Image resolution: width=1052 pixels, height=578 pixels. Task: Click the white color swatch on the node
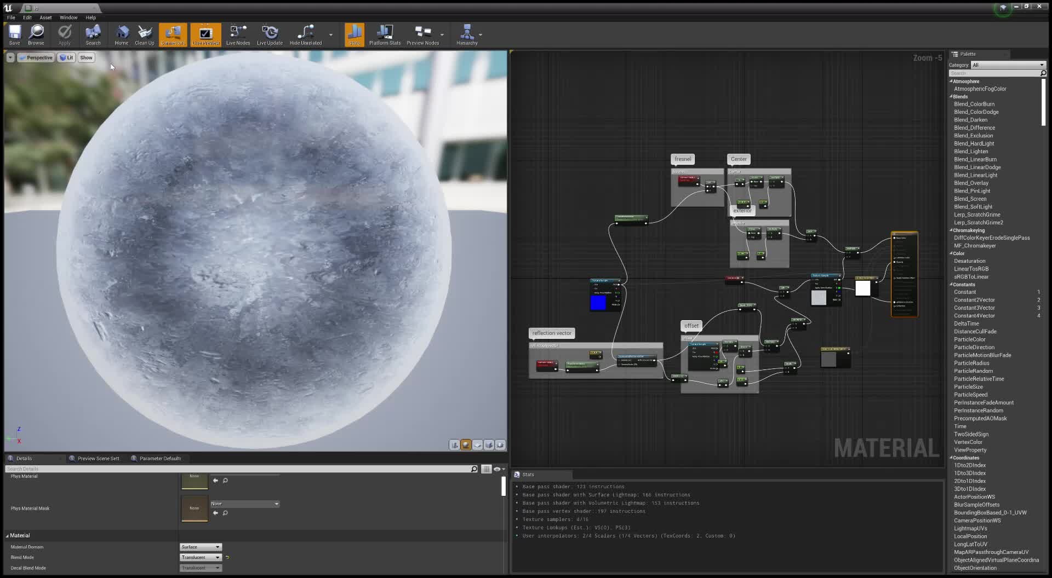(x=864, y=287)
